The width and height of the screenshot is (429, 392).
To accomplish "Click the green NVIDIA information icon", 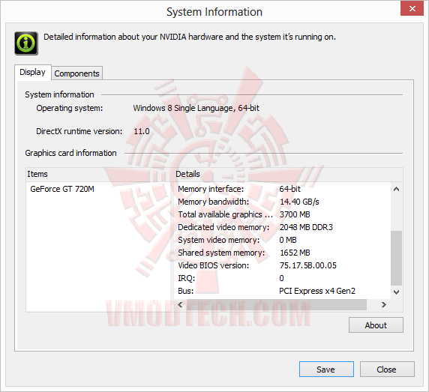I will point(26,43).
